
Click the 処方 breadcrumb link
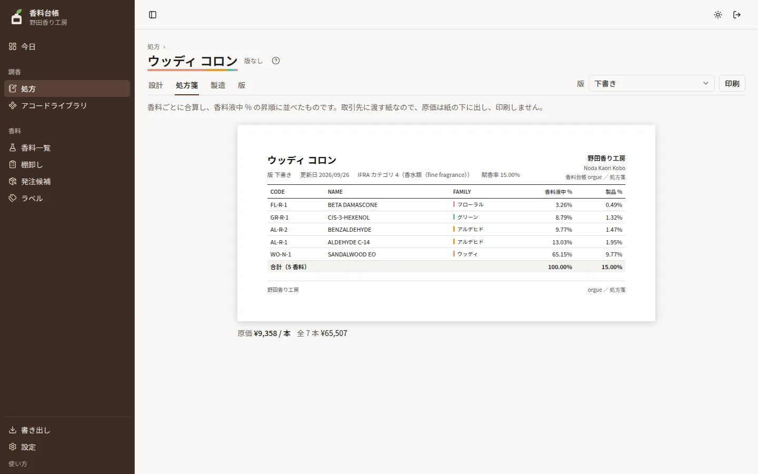[154, 47]
